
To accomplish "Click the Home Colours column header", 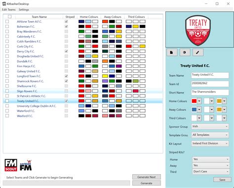I will [89, 17].
